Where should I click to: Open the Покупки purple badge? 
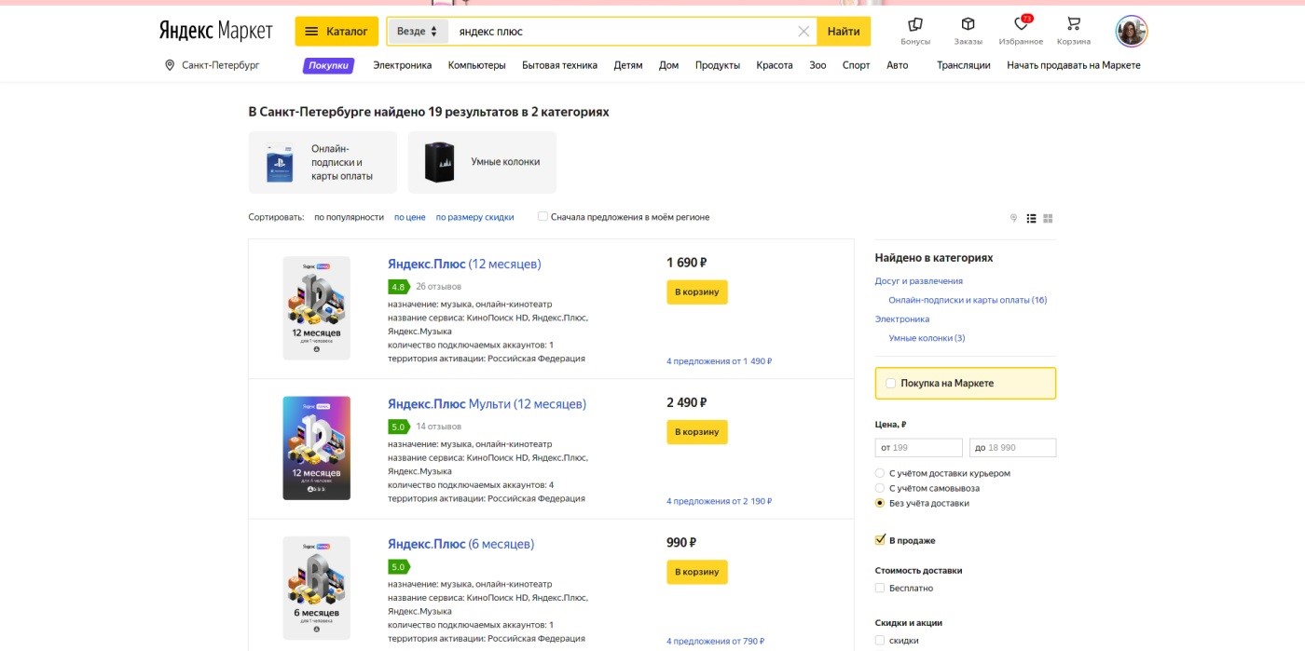(x=328, y=65)
